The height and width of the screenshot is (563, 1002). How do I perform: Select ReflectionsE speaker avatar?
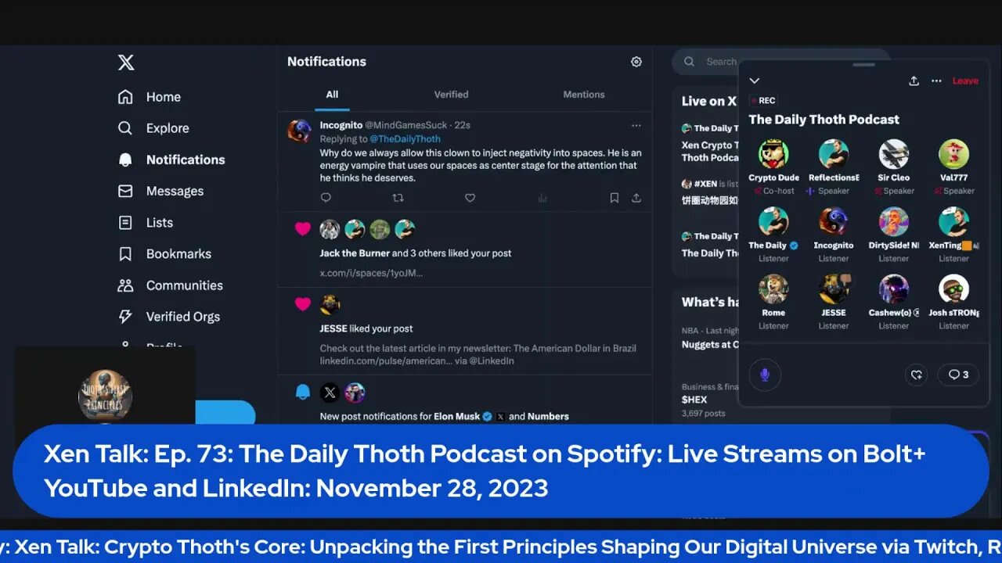834,154
